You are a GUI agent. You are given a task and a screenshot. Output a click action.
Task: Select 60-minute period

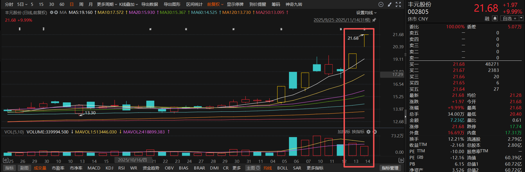(x=62, y=4)
